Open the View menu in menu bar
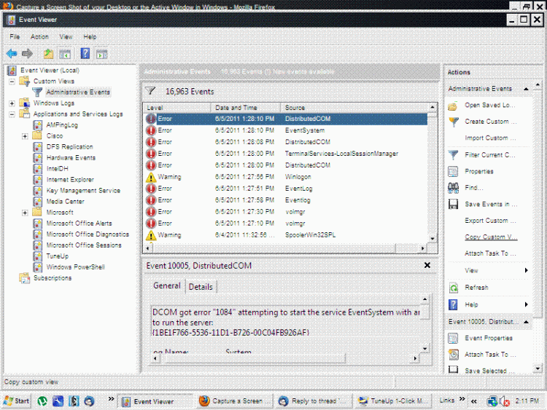The height and width of the screenshot is (410, 547). [x=66, y=37]
